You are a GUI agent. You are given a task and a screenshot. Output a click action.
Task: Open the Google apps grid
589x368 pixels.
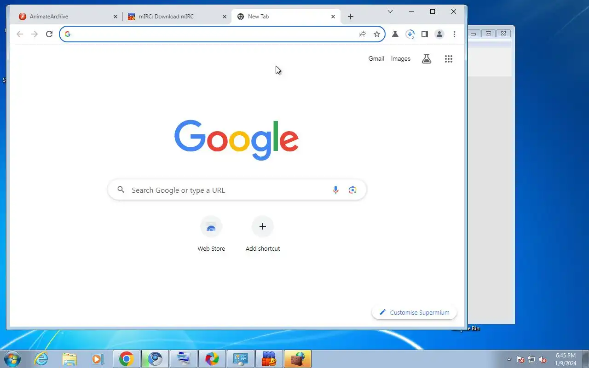pyautogui.click(x=449, y=59)
